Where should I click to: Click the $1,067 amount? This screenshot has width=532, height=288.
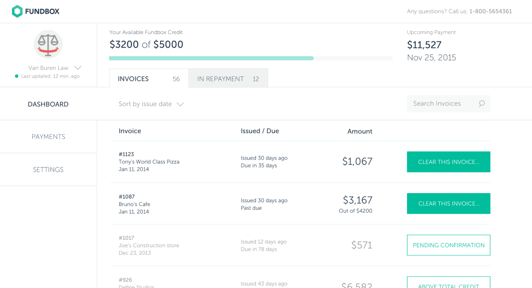tap(357, 161)
